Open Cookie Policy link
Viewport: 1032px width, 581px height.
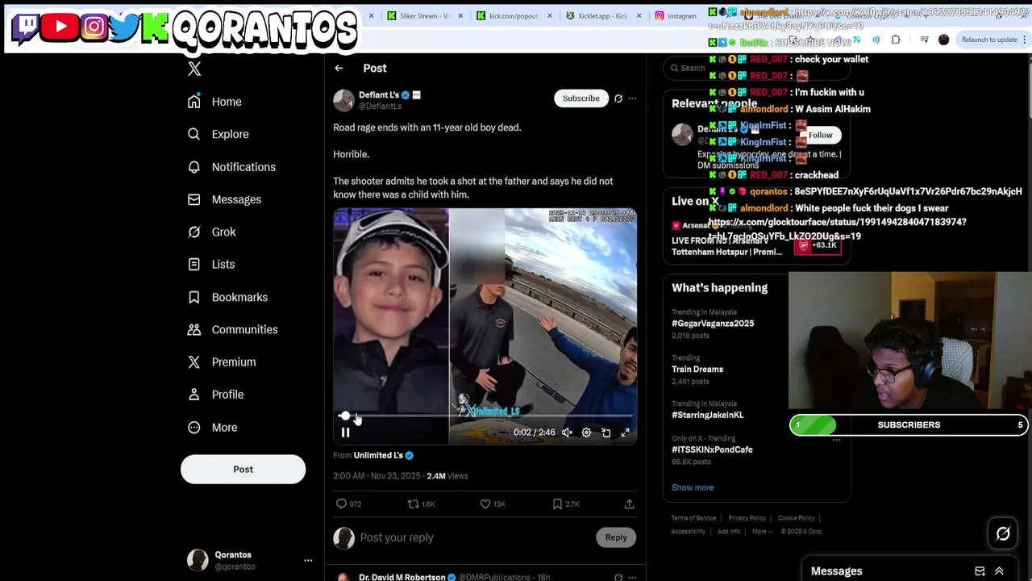tap(796, 518)
